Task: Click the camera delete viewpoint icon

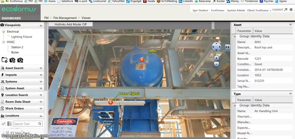Action: point(20,60)
